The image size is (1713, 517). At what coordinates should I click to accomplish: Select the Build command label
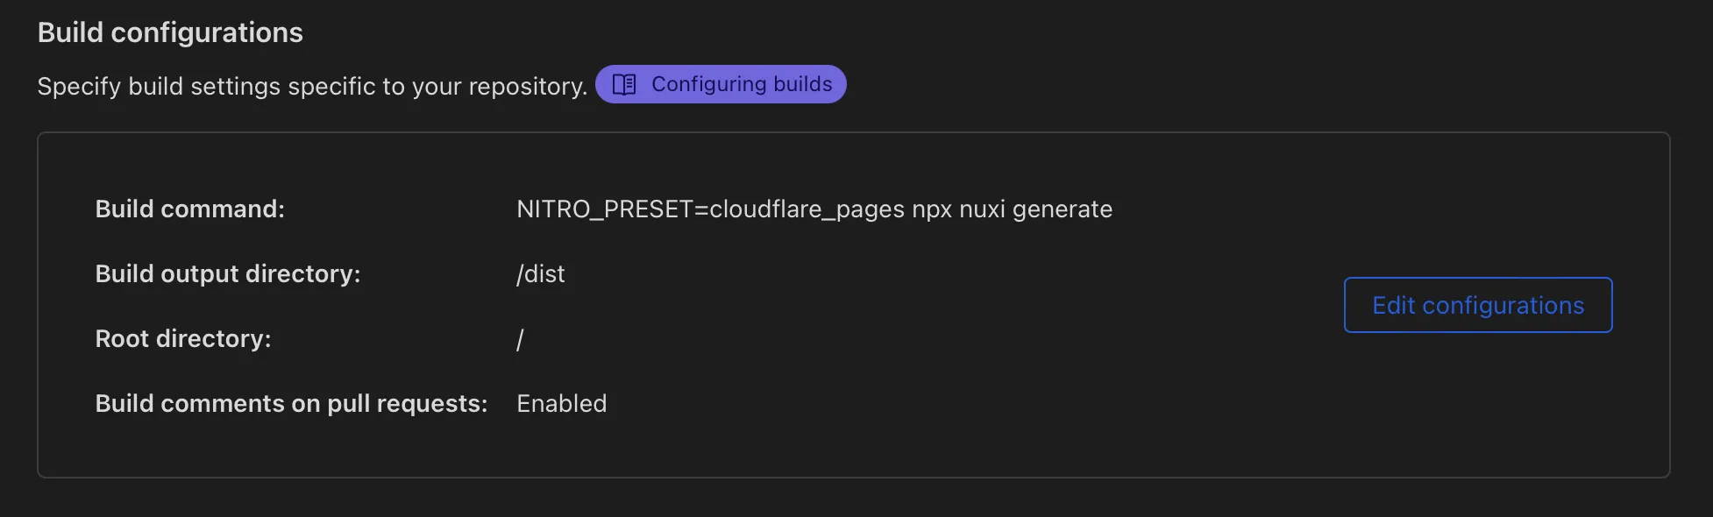[189, 209]
